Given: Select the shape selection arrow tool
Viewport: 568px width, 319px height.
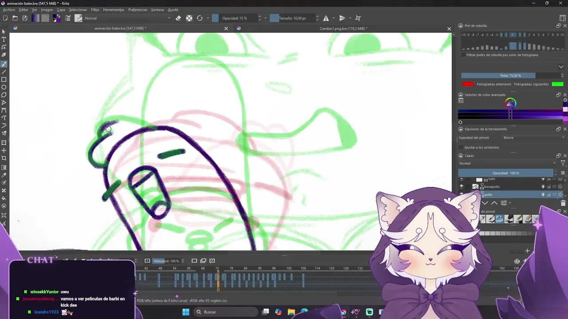Looking at the screenshot, I should [4, 31].
